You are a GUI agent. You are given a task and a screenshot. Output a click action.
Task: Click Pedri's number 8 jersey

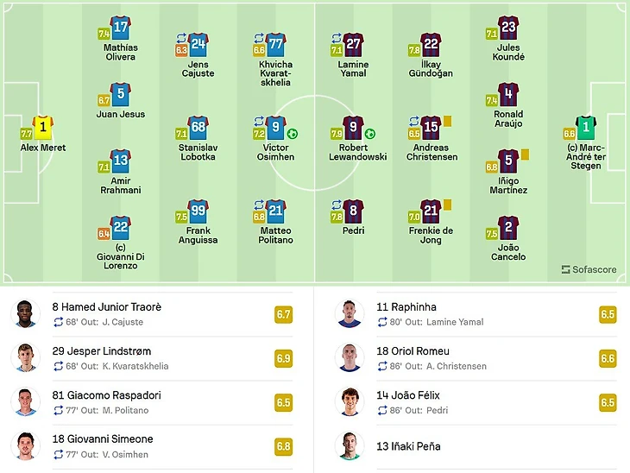[353, 211]
